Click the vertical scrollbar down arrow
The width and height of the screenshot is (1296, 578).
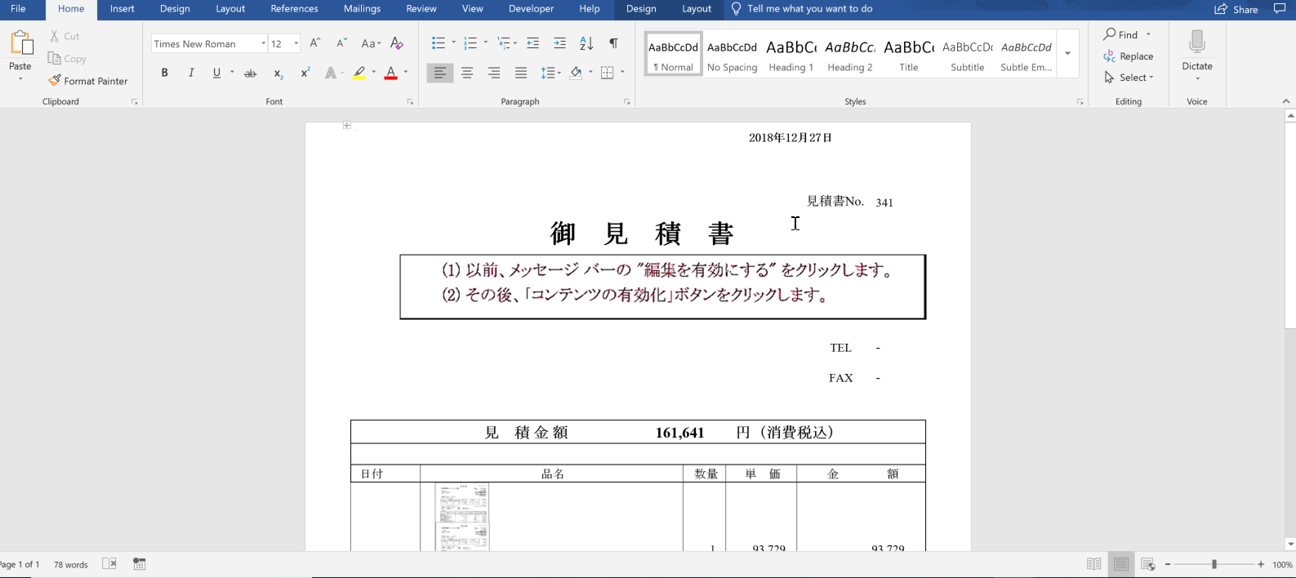coord(1290,545)
